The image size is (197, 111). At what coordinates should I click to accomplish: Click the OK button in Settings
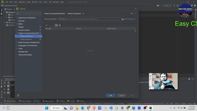111,96
